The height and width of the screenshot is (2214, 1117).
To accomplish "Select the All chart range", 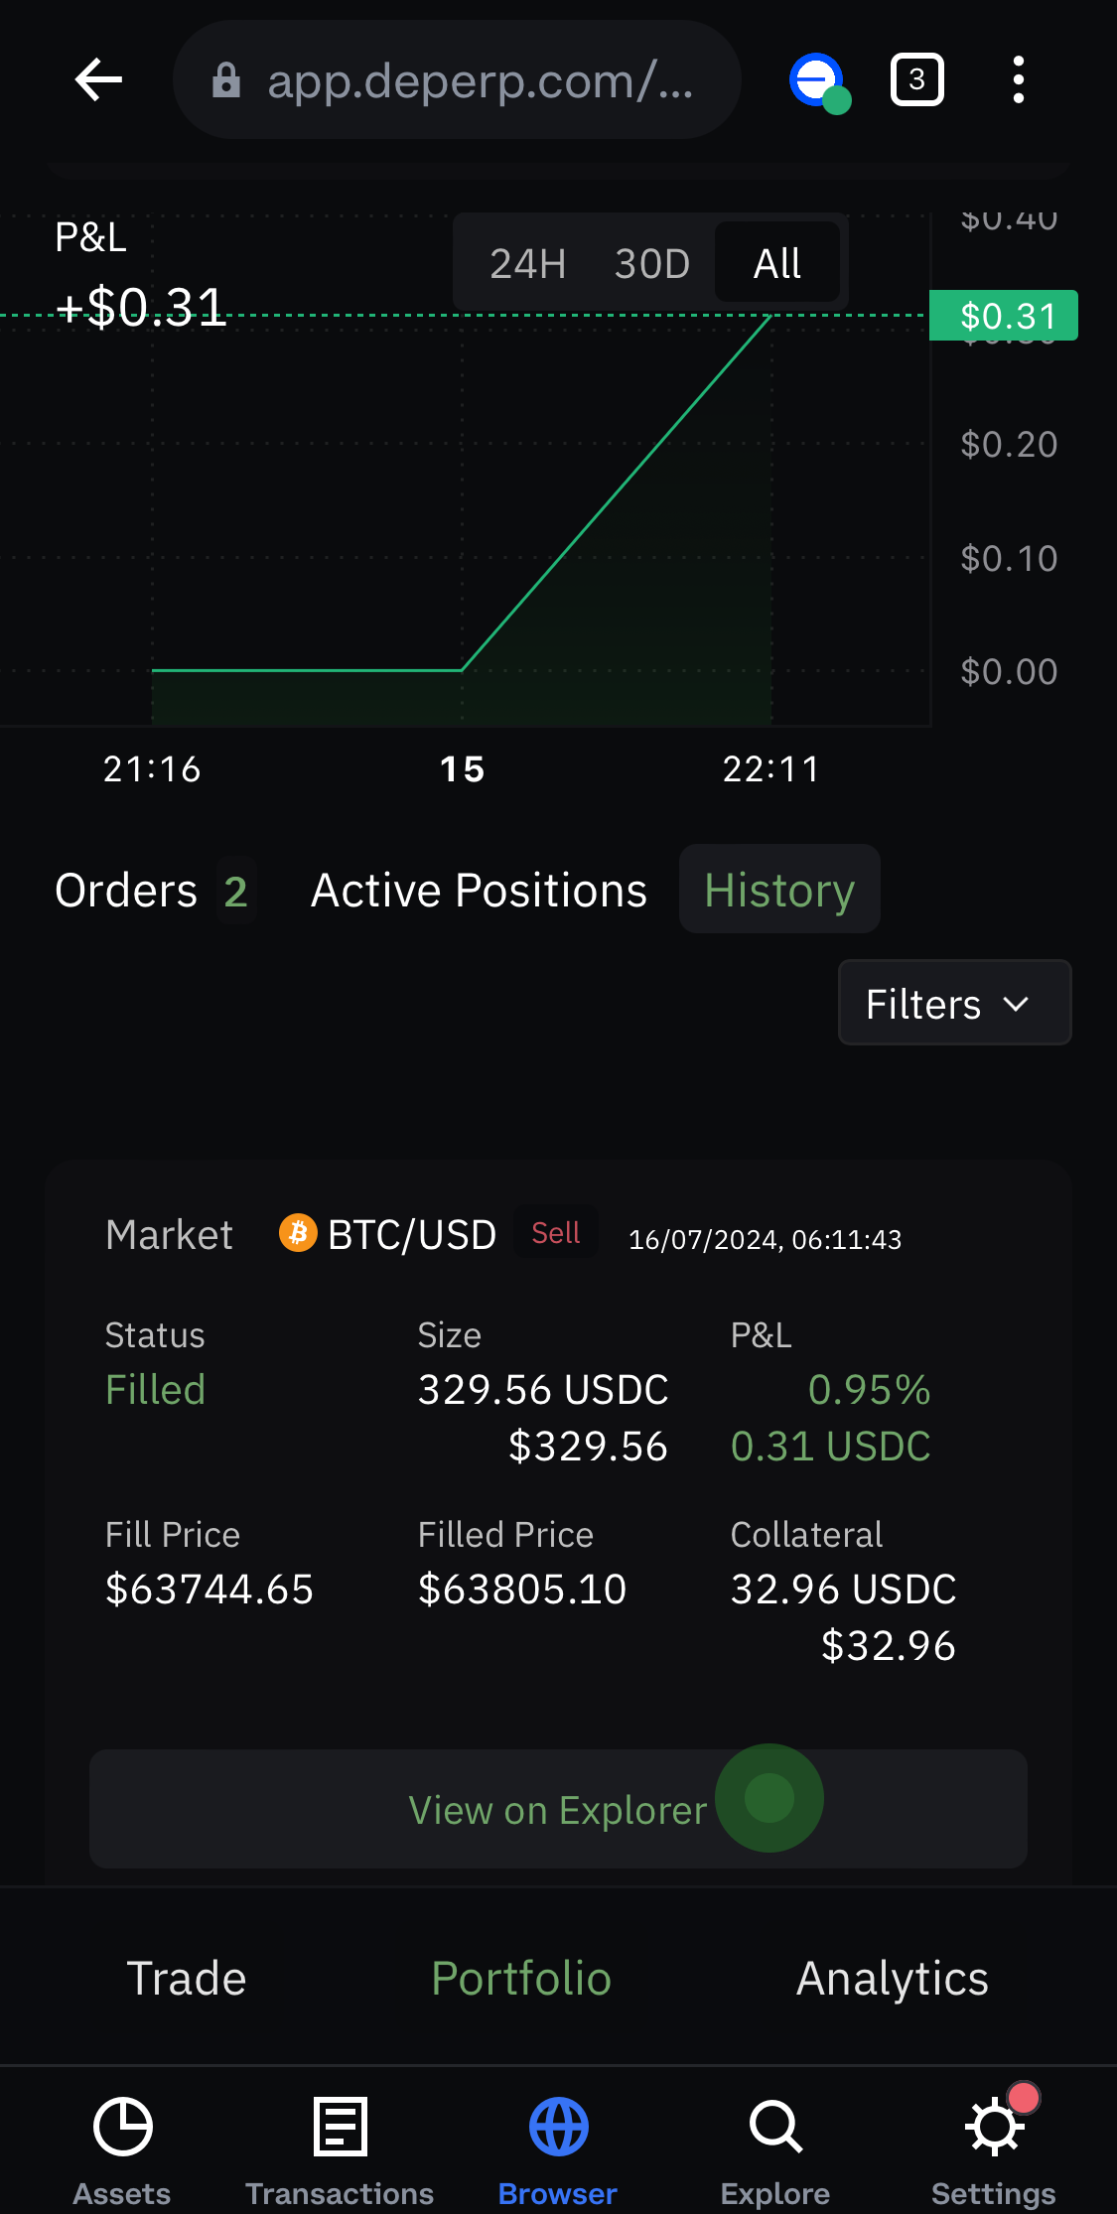I will [776, 264].
